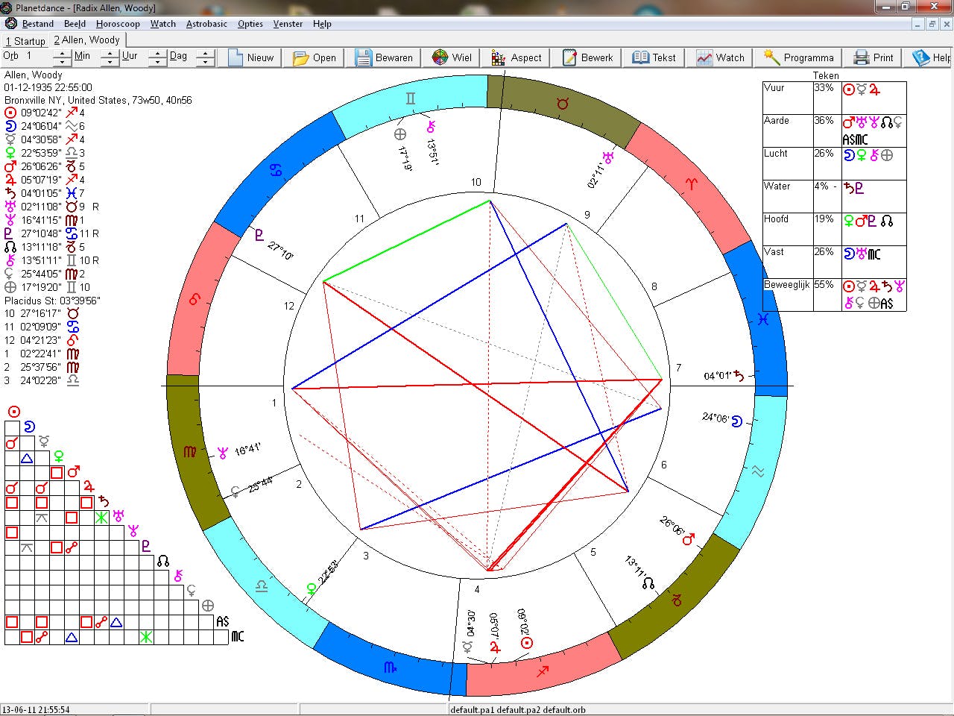Viewport: 954px width, 716px height.
Task: Click the Beweeglijk label in the element table
Action: [x=787, y=285]
